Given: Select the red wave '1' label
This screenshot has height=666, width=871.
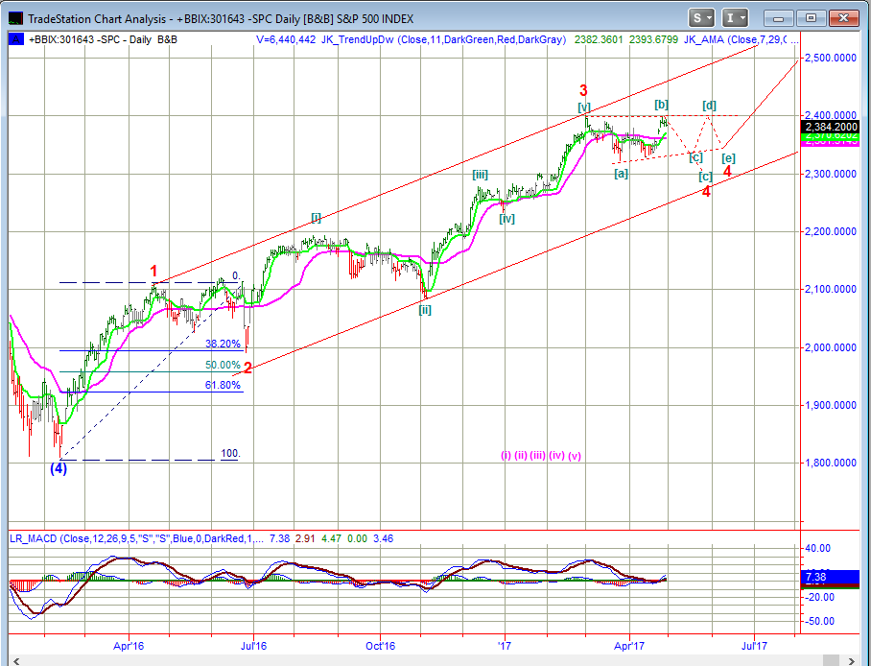Looking at the screenshot, I should point(153,272).
